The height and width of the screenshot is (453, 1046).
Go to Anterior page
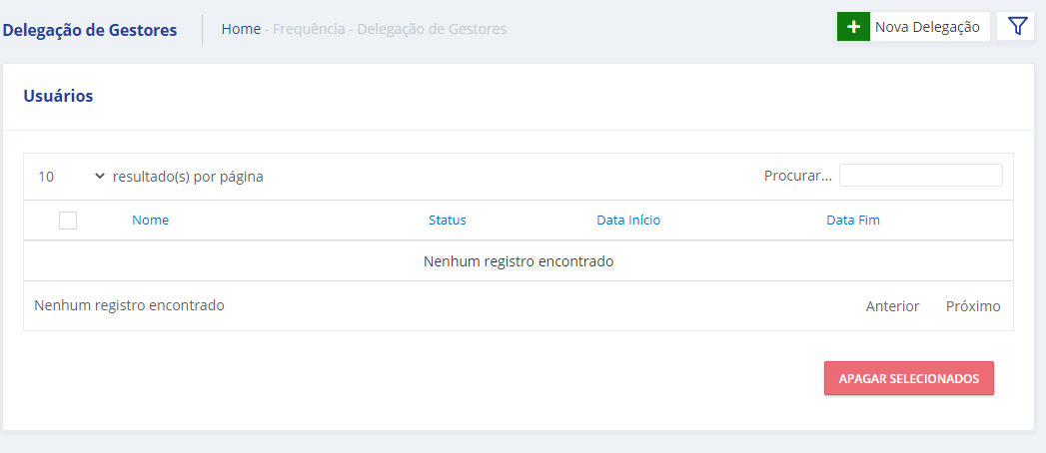point(892,306)
